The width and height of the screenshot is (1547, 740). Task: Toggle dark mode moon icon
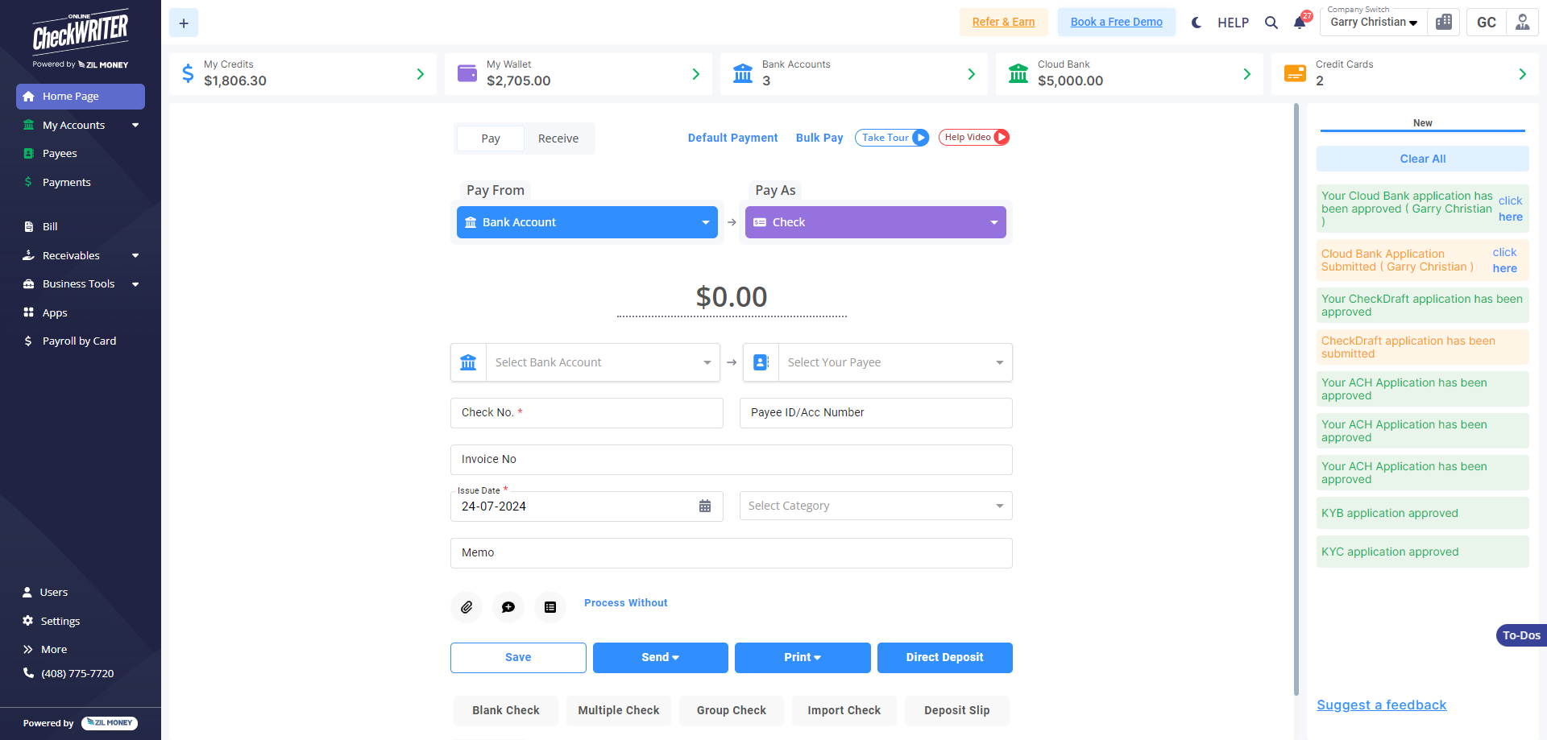(x=1197, y=23)
